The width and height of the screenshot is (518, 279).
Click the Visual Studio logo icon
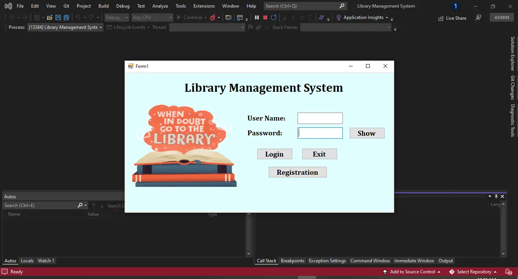(8, 6)
